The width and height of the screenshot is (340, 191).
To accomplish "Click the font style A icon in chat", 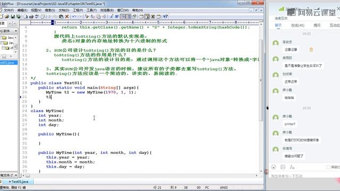I will (x=292, y=167).
